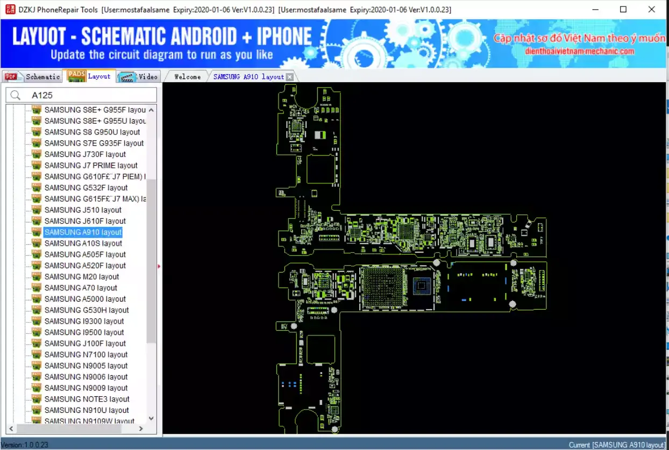Screen dimensions: 669x450
Task: Open SAMSUNG NOTE3 layout
Action: (87, 399)
